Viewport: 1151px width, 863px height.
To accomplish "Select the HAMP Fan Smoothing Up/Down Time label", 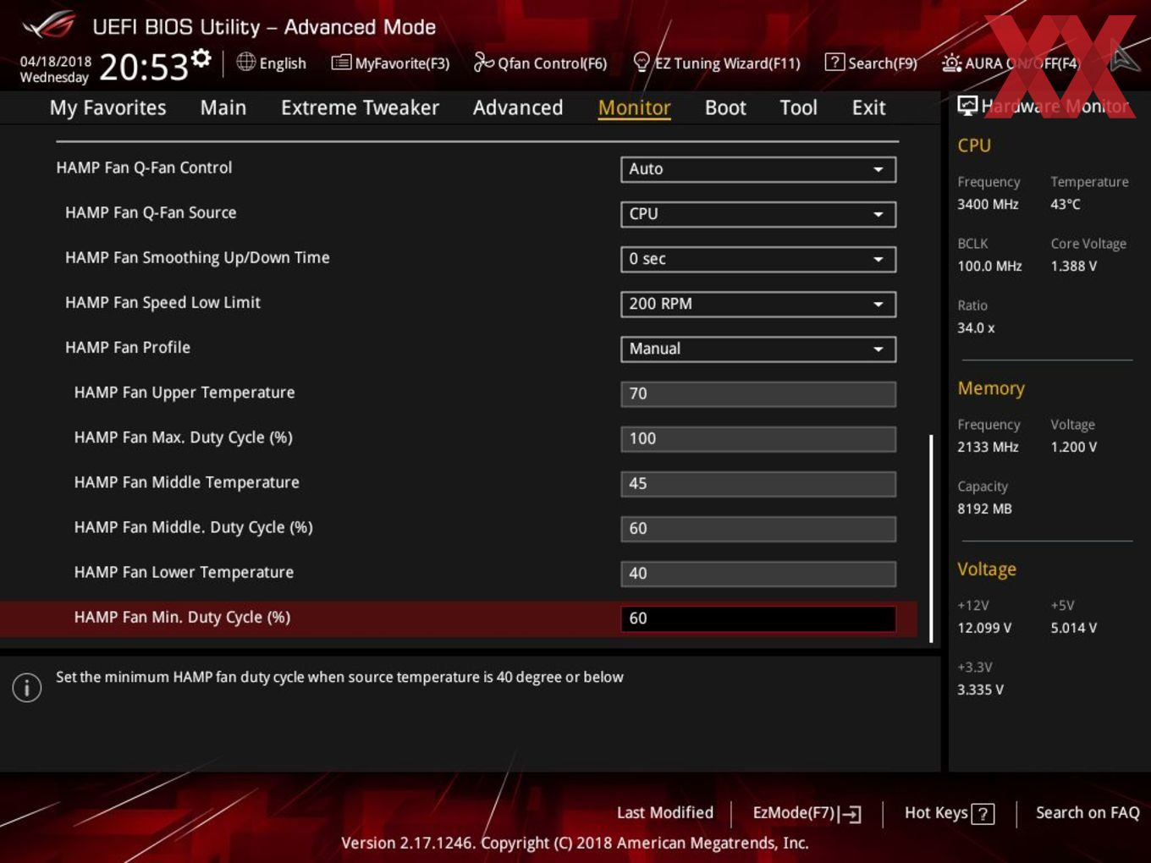I will pyautogui.click(x=197, y=257).
